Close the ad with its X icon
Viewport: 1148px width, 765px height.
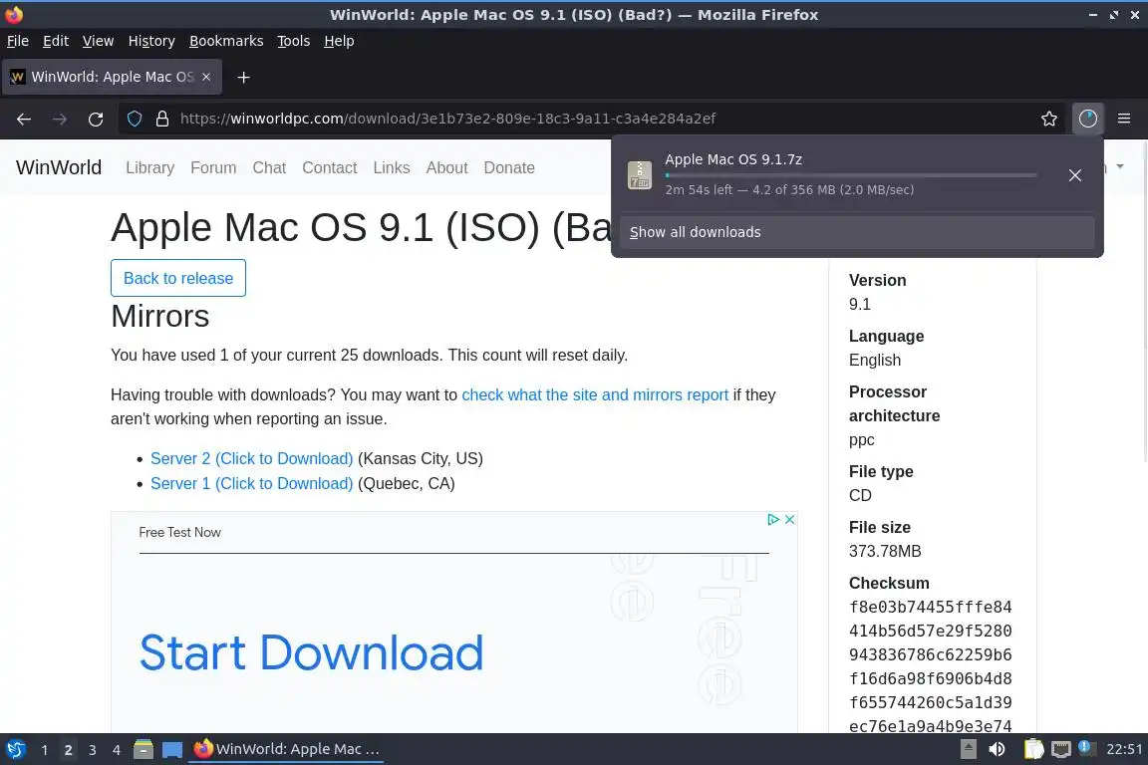790,519
